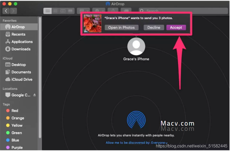
Task: Click the Share toolbar button
Action: [113, 10]
